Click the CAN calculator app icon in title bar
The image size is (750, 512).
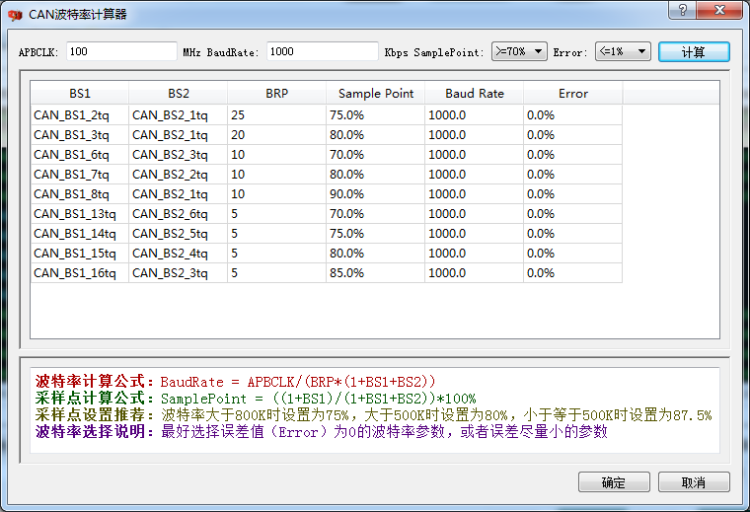[x=15, y=15]
